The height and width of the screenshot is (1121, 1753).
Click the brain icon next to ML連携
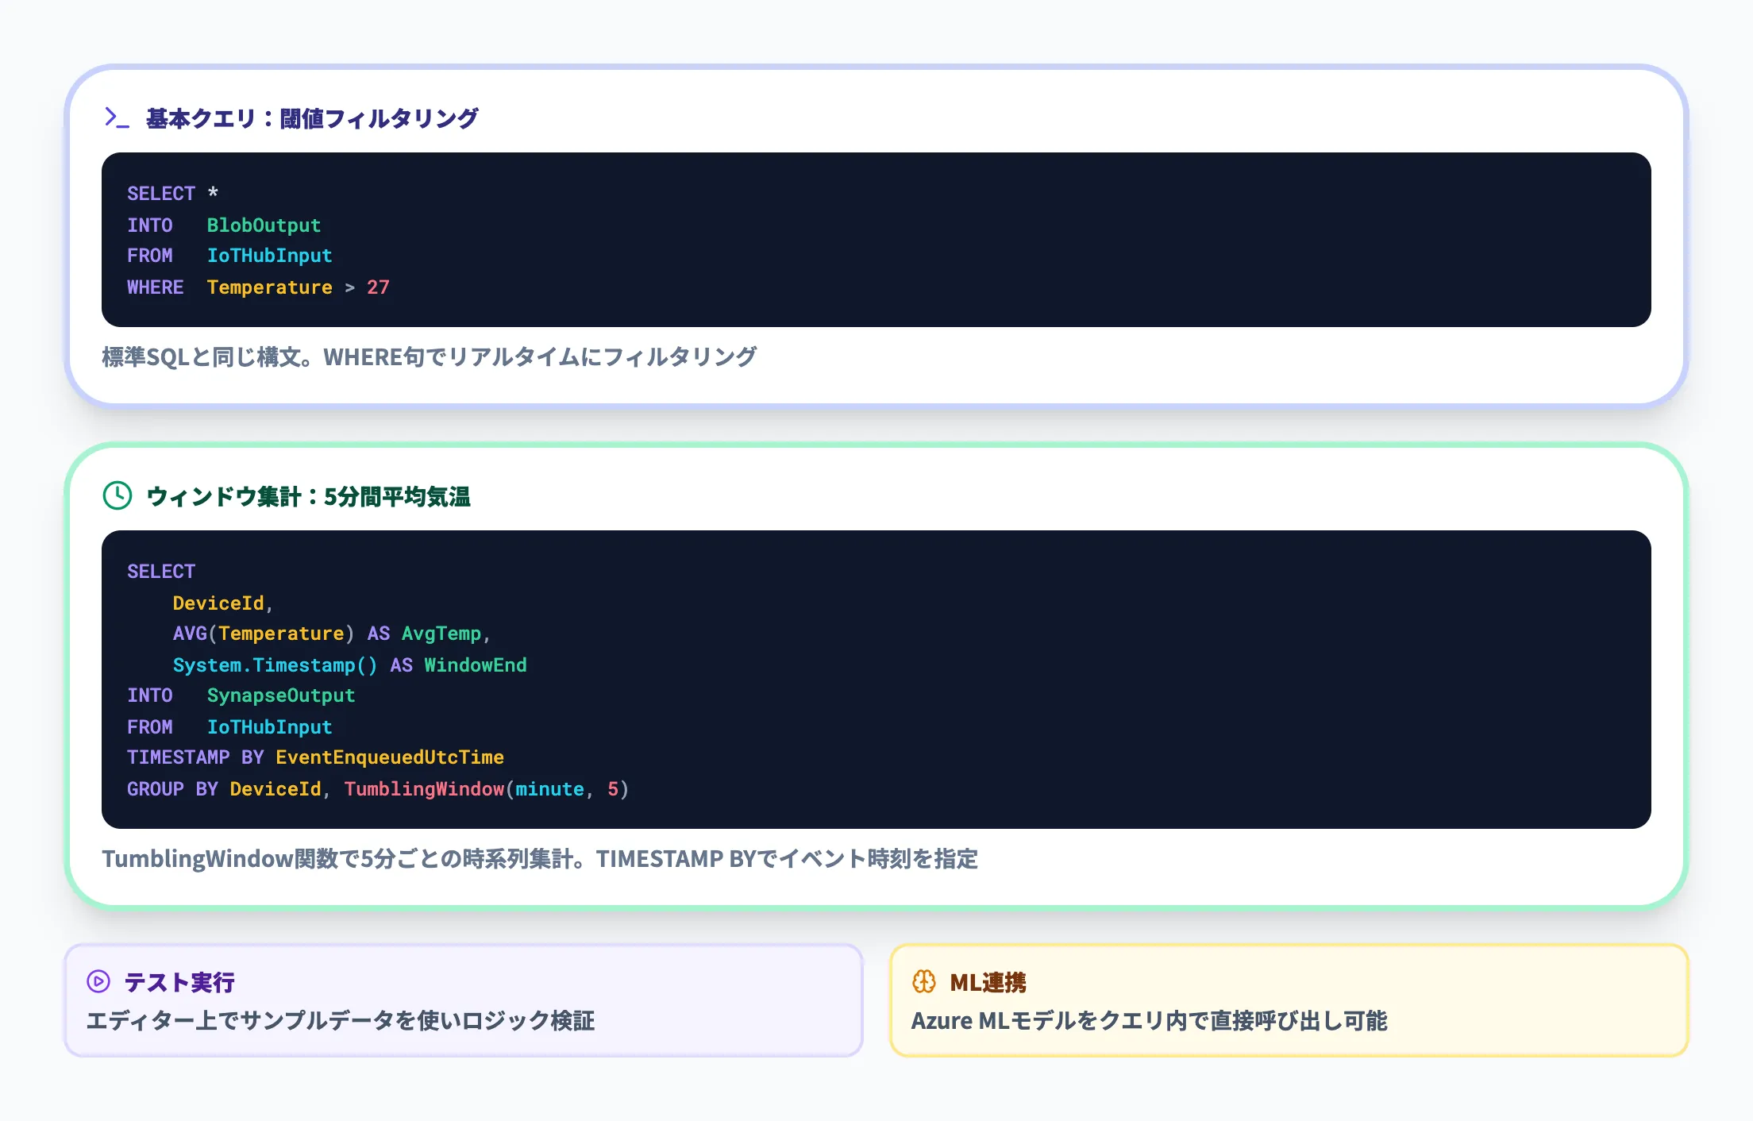(x=925, y=982)
